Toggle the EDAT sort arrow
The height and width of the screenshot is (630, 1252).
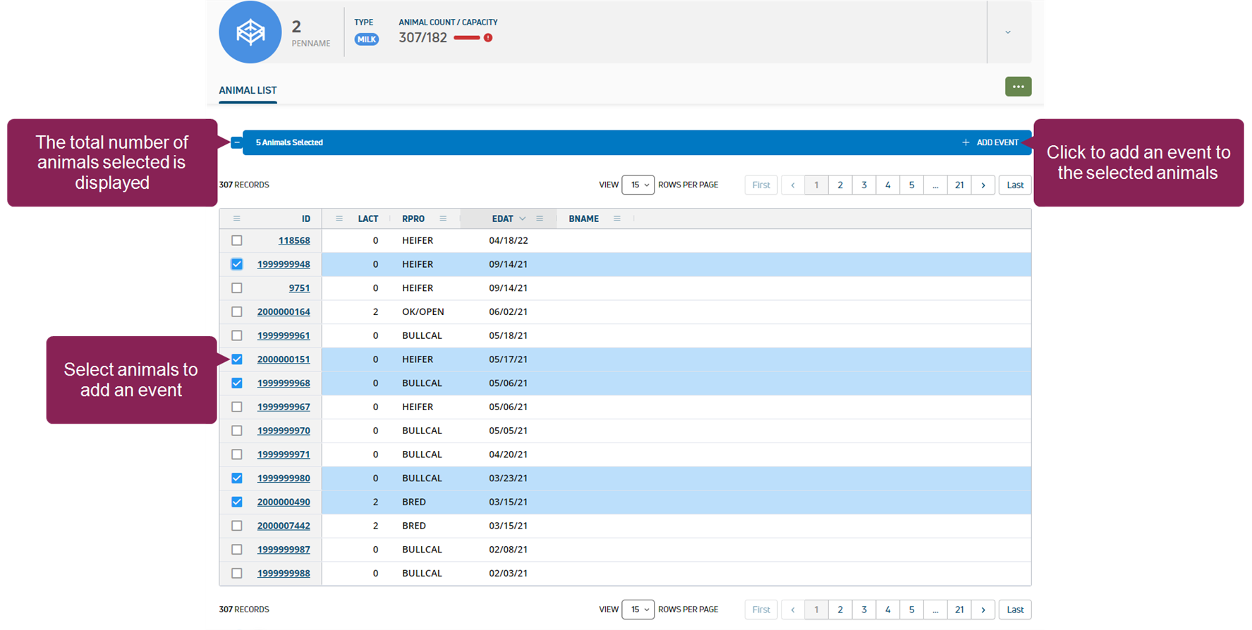[523, 218]
